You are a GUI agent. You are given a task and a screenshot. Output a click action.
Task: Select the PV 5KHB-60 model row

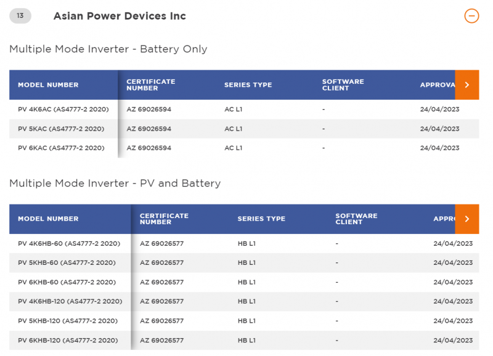(67, 263)
